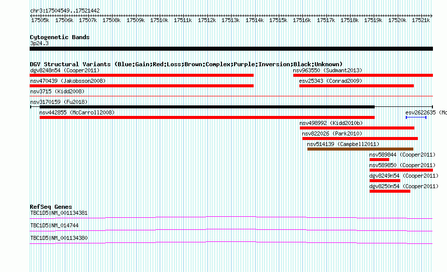Select the red bar of dgv8248n54
The width and height of the screenshot is (447, 272).
[x=142, y=75]
